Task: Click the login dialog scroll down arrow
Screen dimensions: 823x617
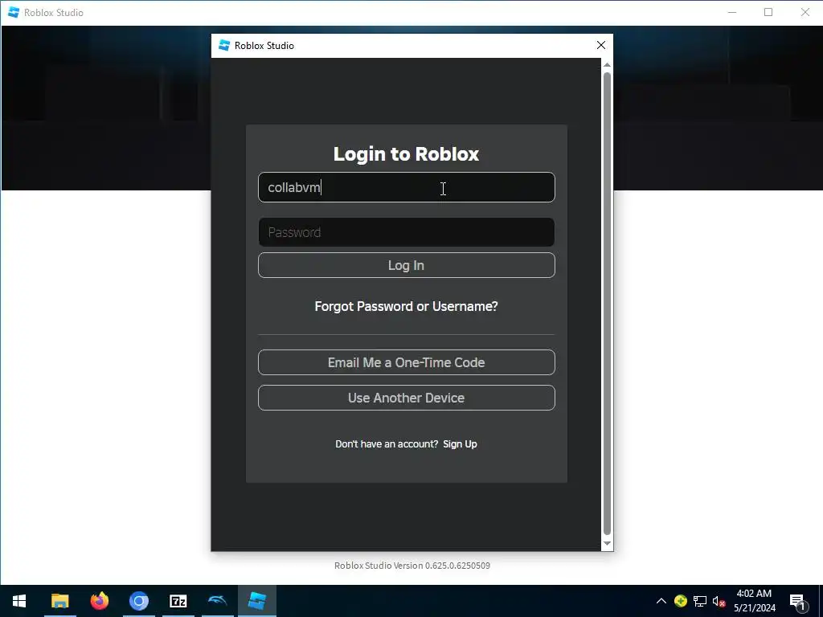Action: tap(608, 544)
